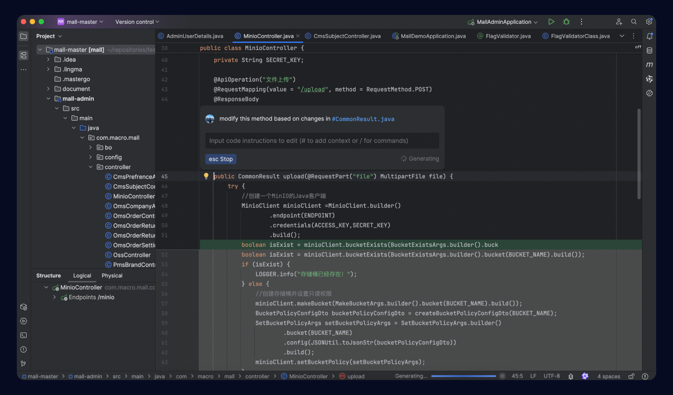Open the Project view selector dropdown
673x395 pixels.
click(x=49, y=36)
